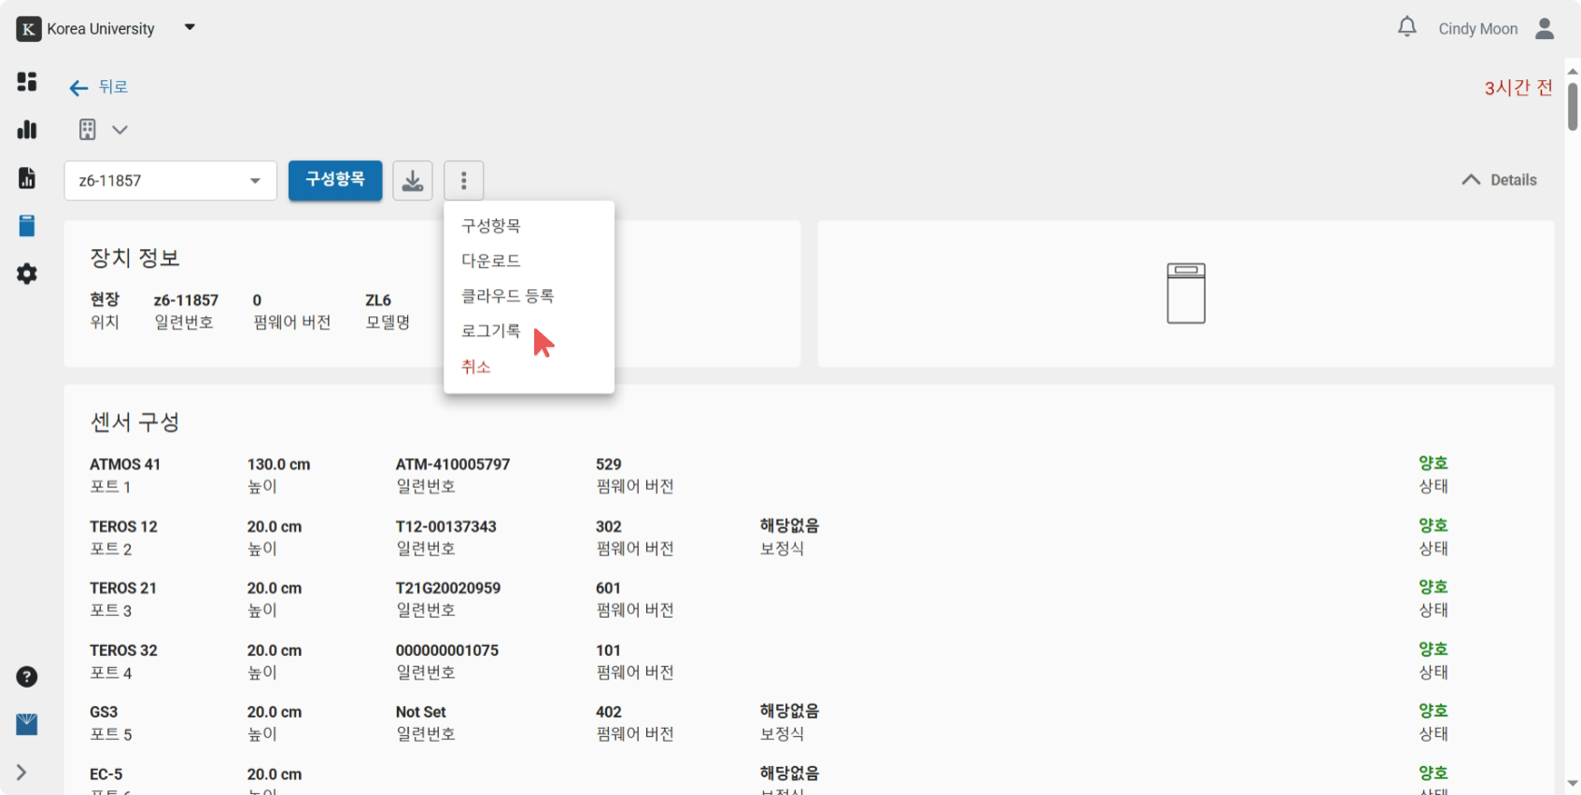Click serial number ATM-410005797
This screenshot has width=1581, height=795.
[453, 464]
